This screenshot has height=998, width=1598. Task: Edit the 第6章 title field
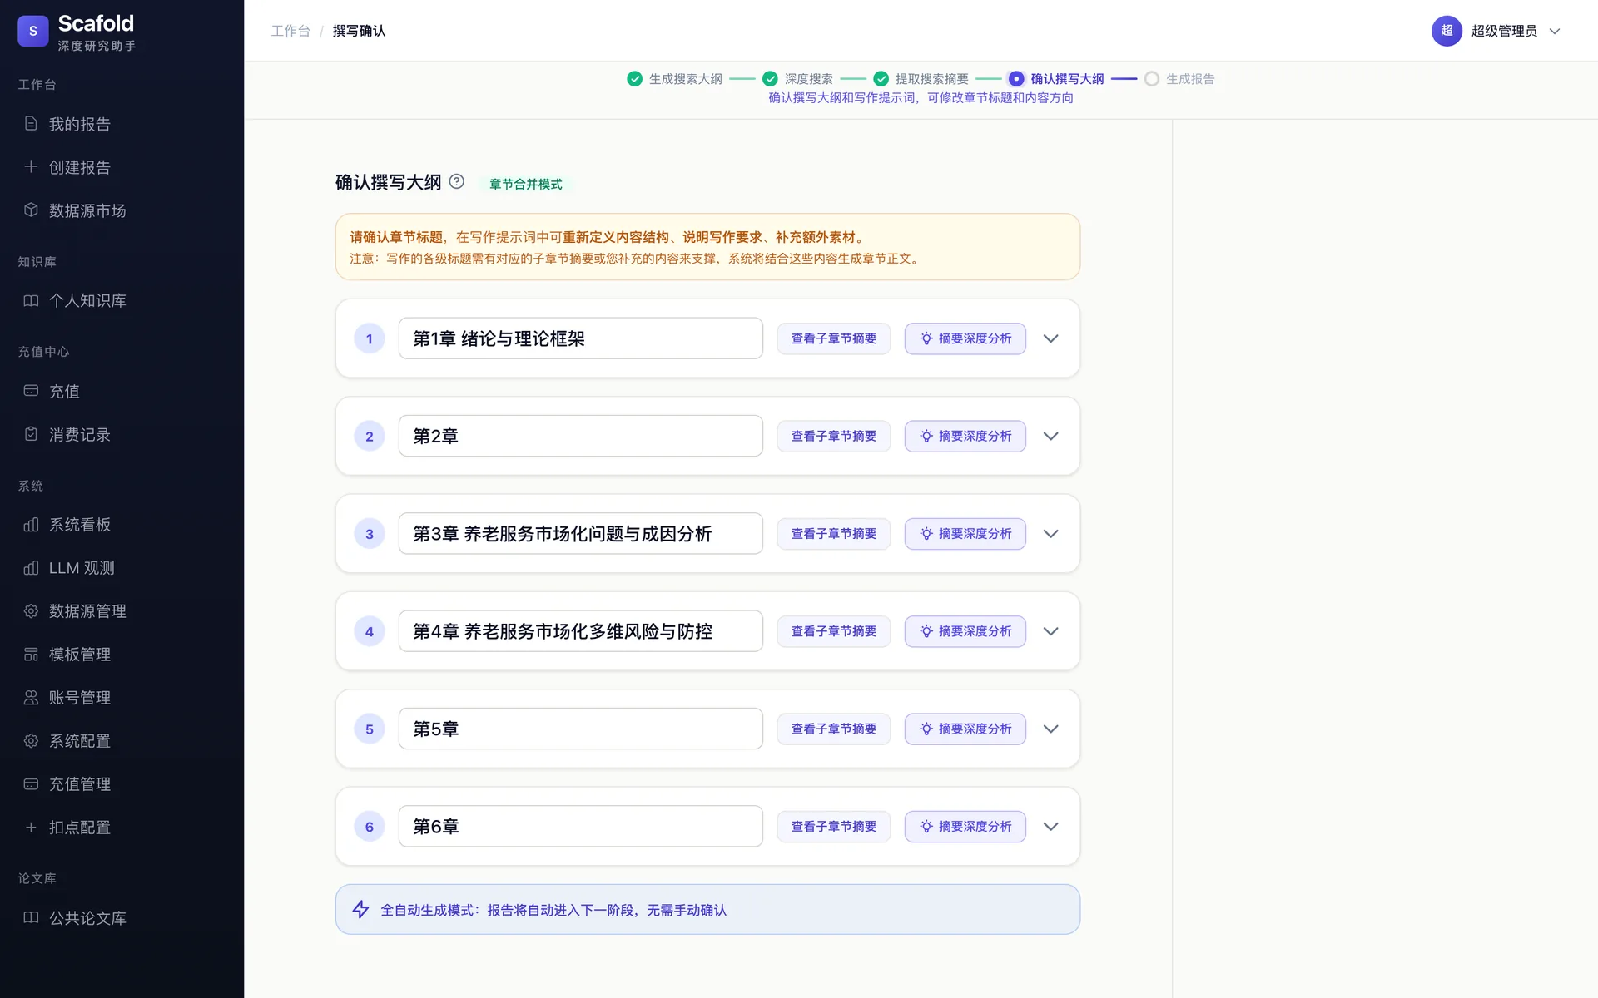coord(581,827)
